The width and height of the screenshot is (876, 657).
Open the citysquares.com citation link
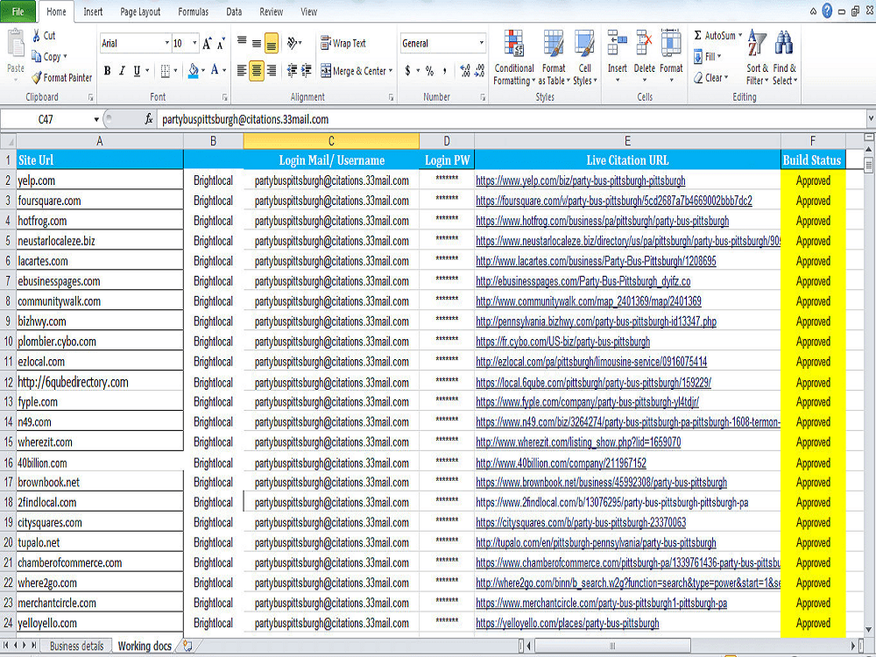581,522
